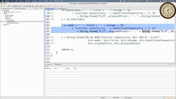
Task: Expand the console_apps package
Action: pyautogui.click(x=4, y=15)
